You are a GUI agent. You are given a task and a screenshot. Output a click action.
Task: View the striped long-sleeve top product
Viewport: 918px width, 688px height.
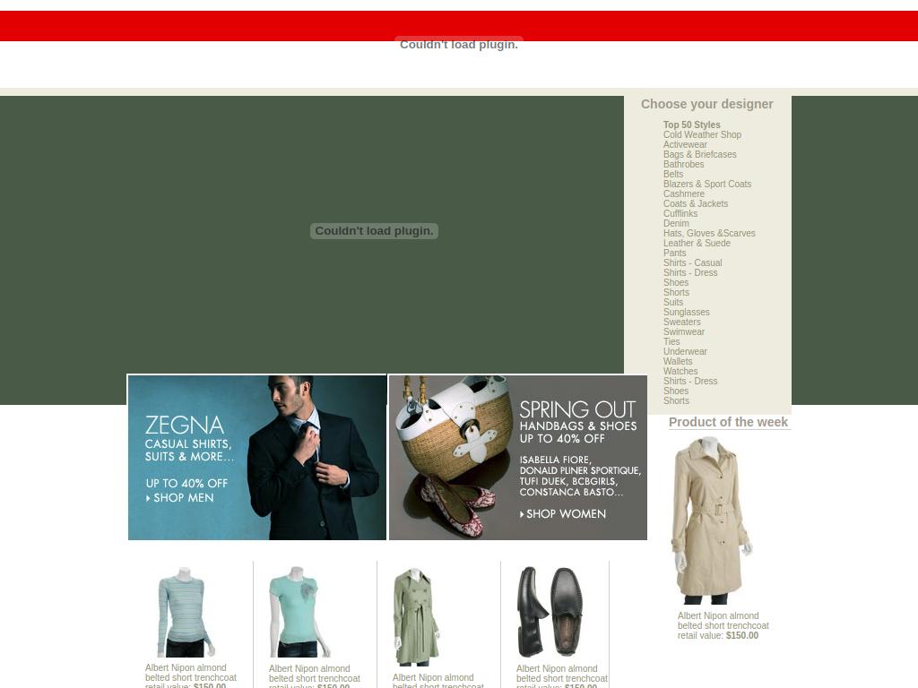coord(185,612)
